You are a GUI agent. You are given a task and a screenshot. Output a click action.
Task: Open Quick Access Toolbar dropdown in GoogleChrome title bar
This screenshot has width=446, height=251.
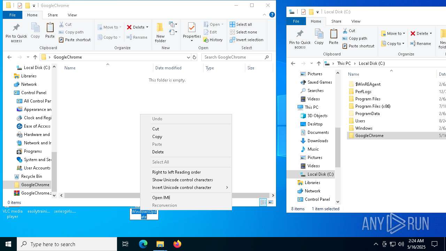point(34,6)
